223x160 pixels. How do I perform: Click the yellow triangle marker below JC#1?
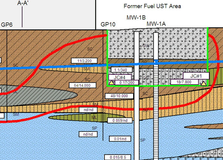coord(203,84)
